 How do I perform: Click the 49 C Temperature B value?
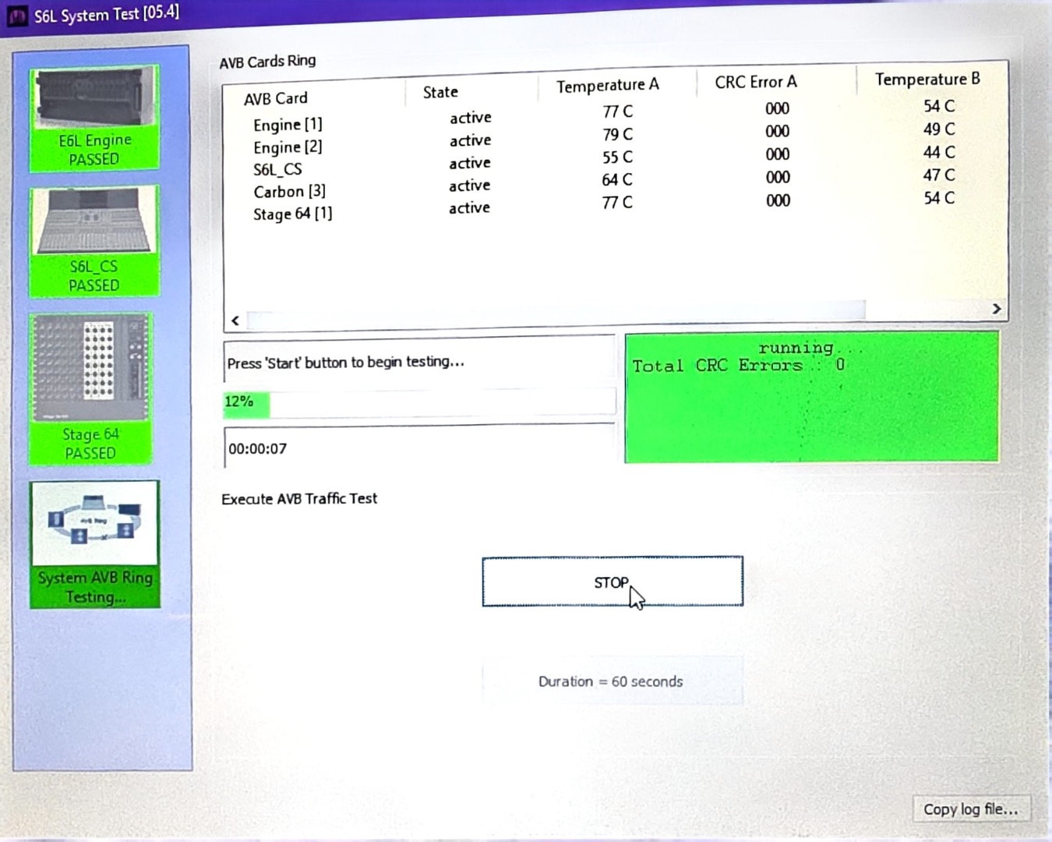939,129
